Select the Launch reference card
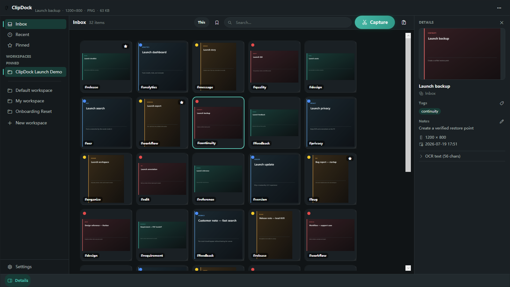The width and height of the screenshot is (510, 287). 218,179
